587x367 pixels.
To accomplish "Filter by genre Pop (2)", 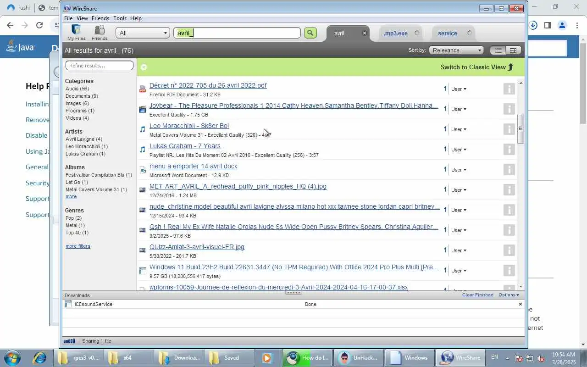I will (x=73, y=218).
